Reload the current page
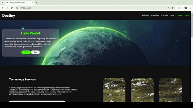The width and height of the screenshot is (193, 108). (x=12, y=8)
